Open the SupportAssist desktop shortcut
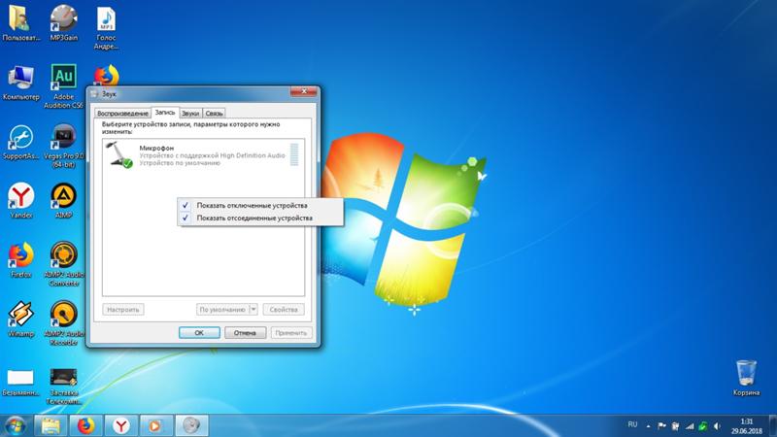 tap(20, 142)
